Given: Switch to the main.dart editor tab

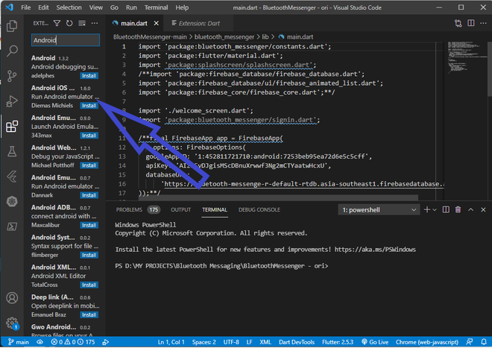Looking at the screenshot, I should click(134, 23).
